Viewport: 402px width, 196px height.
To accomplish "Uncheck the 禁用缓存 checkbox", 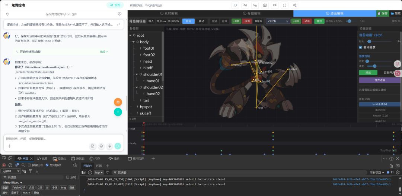I will (47, 165).
